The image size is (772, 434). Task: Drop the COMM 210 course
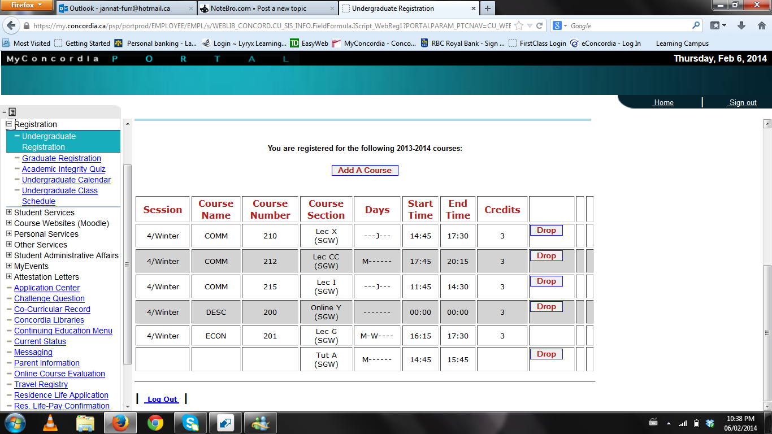tap(546, 231)
